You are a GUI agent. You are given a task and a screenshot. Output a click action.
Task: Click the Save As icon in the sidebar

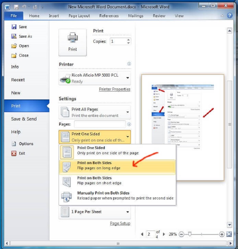[14, 36]
